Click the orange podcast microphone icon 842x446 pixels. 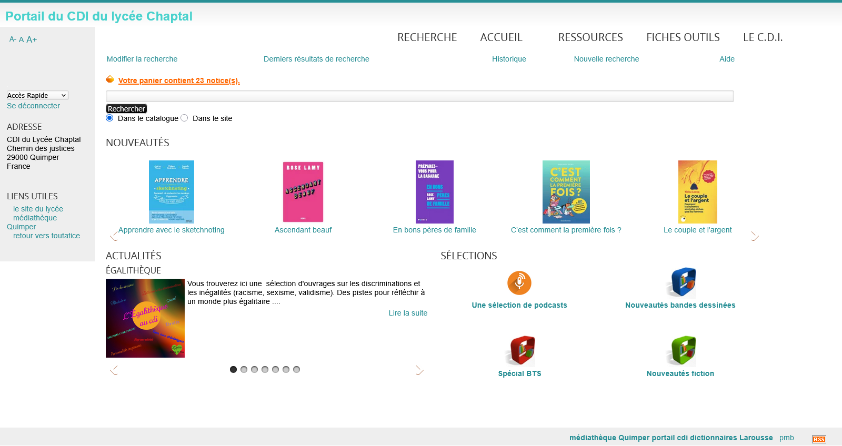(519, 283)
